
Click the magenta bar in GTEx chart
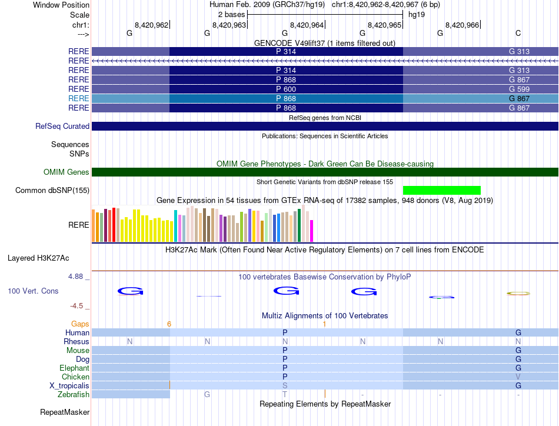click(312, 231)
